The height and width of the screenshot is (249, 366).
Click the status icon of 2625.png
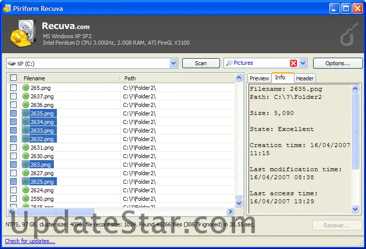point(26,182)
